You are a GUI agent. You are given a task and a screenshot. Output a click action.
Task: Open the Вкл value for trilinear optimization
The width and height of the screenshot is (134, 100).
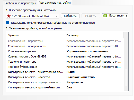(x=69, y=87)
